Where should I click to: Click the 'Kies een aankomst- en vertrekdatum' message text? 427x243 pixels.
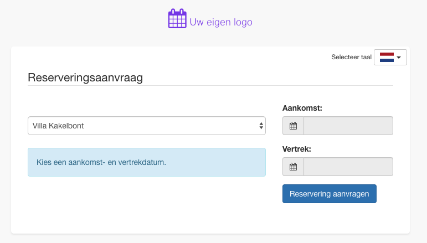(101, 163)
